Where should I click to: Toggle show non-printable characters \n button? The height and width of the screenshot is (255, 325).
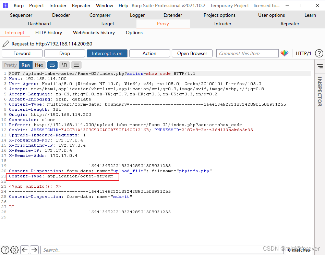tap(64, 65)
